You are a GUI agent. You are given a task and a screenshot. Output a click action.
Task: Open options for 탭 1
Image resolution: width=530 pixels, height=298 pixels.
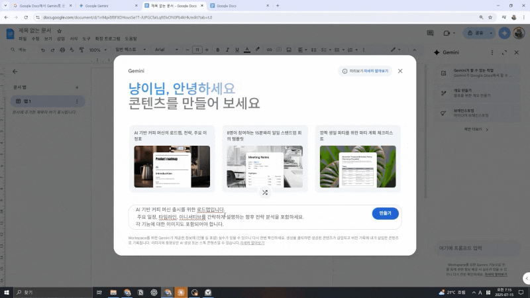click(77, 101)
